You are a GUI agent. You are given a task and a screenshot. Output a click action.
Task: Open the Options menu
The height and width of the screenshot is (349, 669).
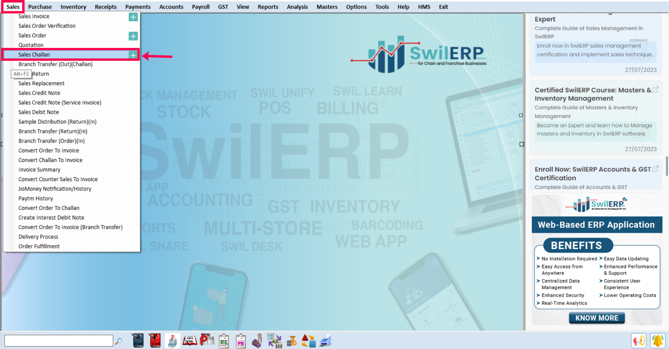356,7
